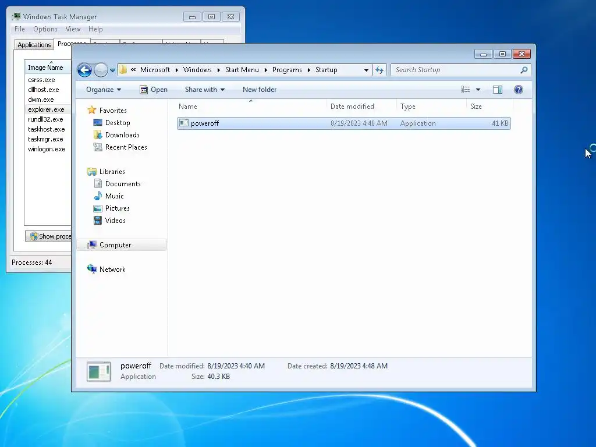596x447 pixels.
Task: Open the recent pages dropdown arrow
Action: [112, 70]
